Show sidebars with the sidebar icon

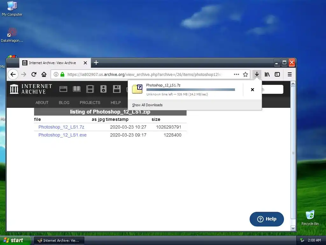277,74
